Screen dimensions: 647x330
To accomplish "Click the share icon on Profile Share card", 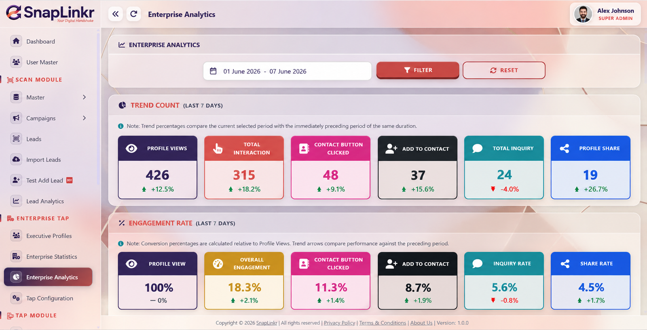I will click(x=565, y=148).
